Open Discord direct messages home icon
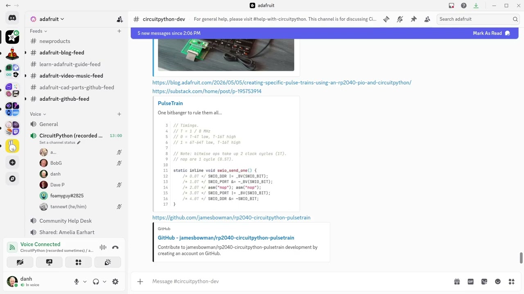Screen dimensions: 524x294 click(12, 18)
